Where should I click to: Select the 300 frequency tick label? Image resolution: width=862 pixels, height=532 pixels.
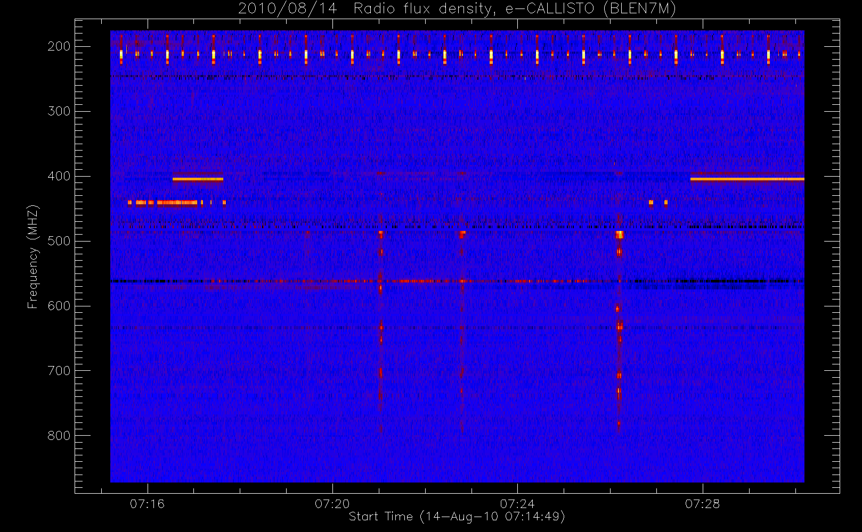pyautogui.click(x=59, y=111)
